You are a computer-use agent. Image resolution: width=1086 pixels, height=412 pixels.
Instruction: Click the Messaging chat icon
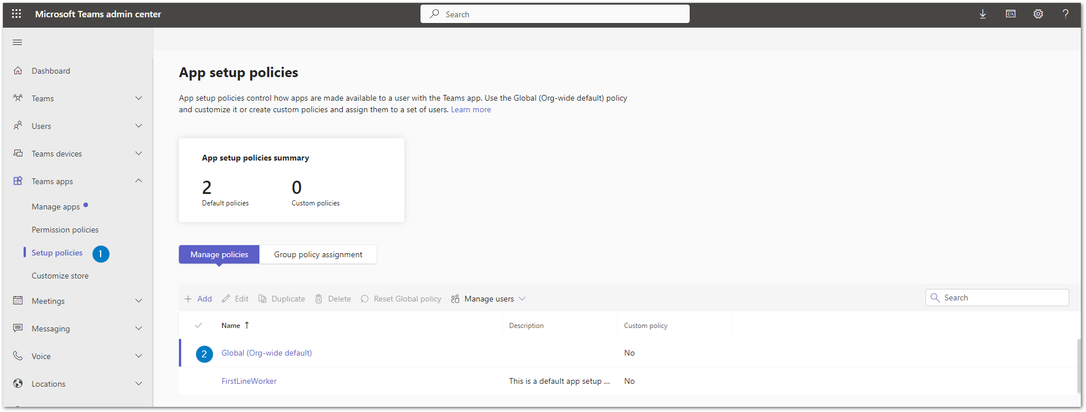tap(18, 329)
